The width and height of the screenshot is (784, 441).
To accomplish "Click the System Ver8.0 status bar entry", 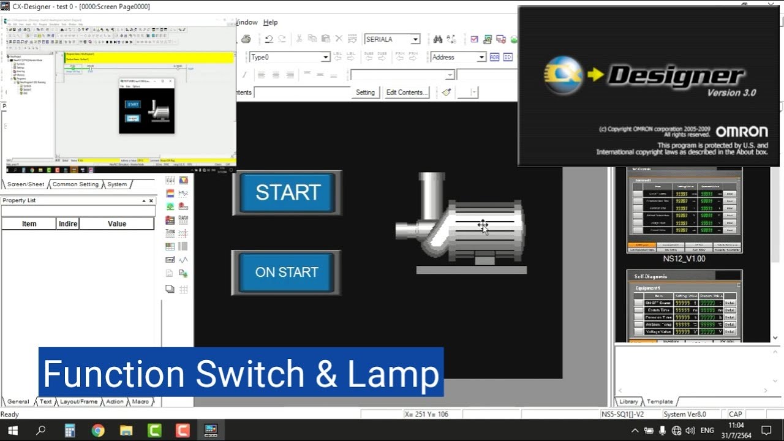I will (685, 415).
